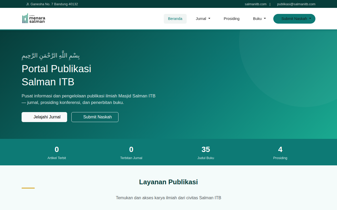The height and width of the screenshot is (210, 337).
Task: Expand the Jurnal dropdown menu
Action: click(x=203, y=19)
